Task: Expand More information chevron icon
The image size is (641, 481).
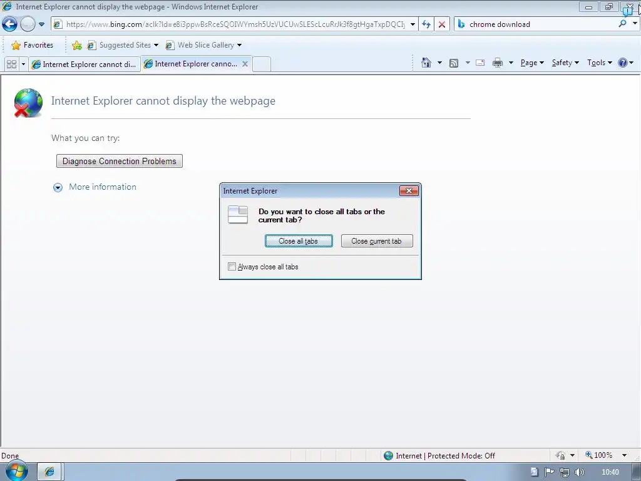Action: point(58,188)
